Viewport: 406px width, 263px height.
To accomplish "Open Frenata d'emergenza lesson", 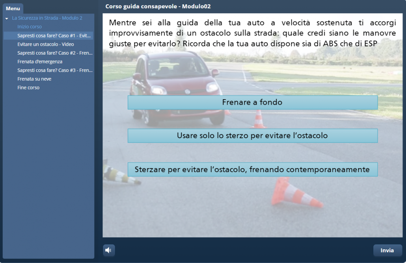I will [40, 61].
